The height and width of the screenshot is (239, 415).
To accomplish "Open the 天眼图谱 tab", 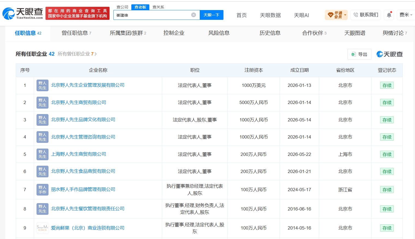I will pos(355,33).
